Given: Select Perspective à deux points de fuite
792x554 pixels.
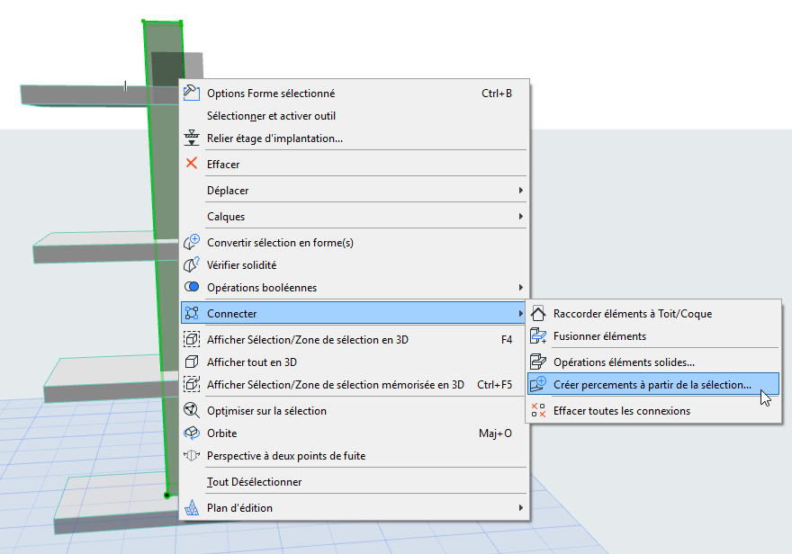Looking at the screenshot, I should (355, 456).
